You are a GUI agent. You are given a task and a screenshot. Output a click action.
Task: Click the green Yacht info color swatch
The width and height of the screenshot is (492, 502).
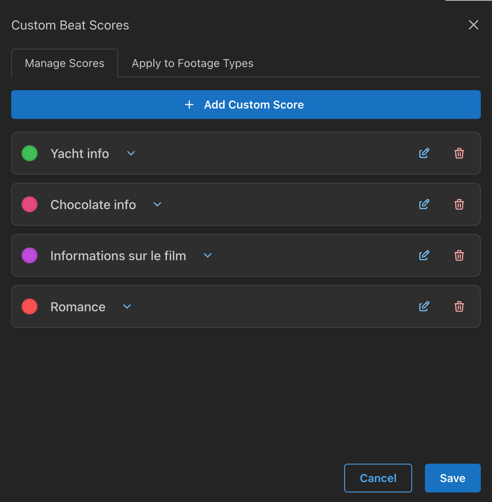click(x=30, y=153)
